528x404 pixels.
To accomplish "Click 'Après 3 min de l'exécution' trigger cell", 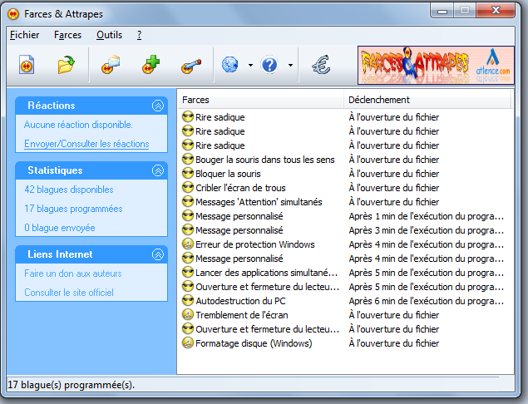I will [427, 230].
